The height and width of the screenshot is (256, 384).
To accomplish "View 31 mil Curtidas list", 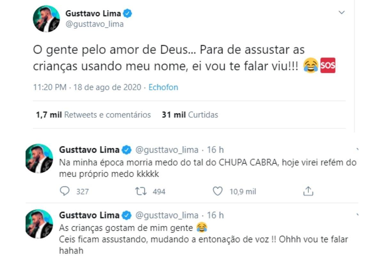I will point(190,115).
